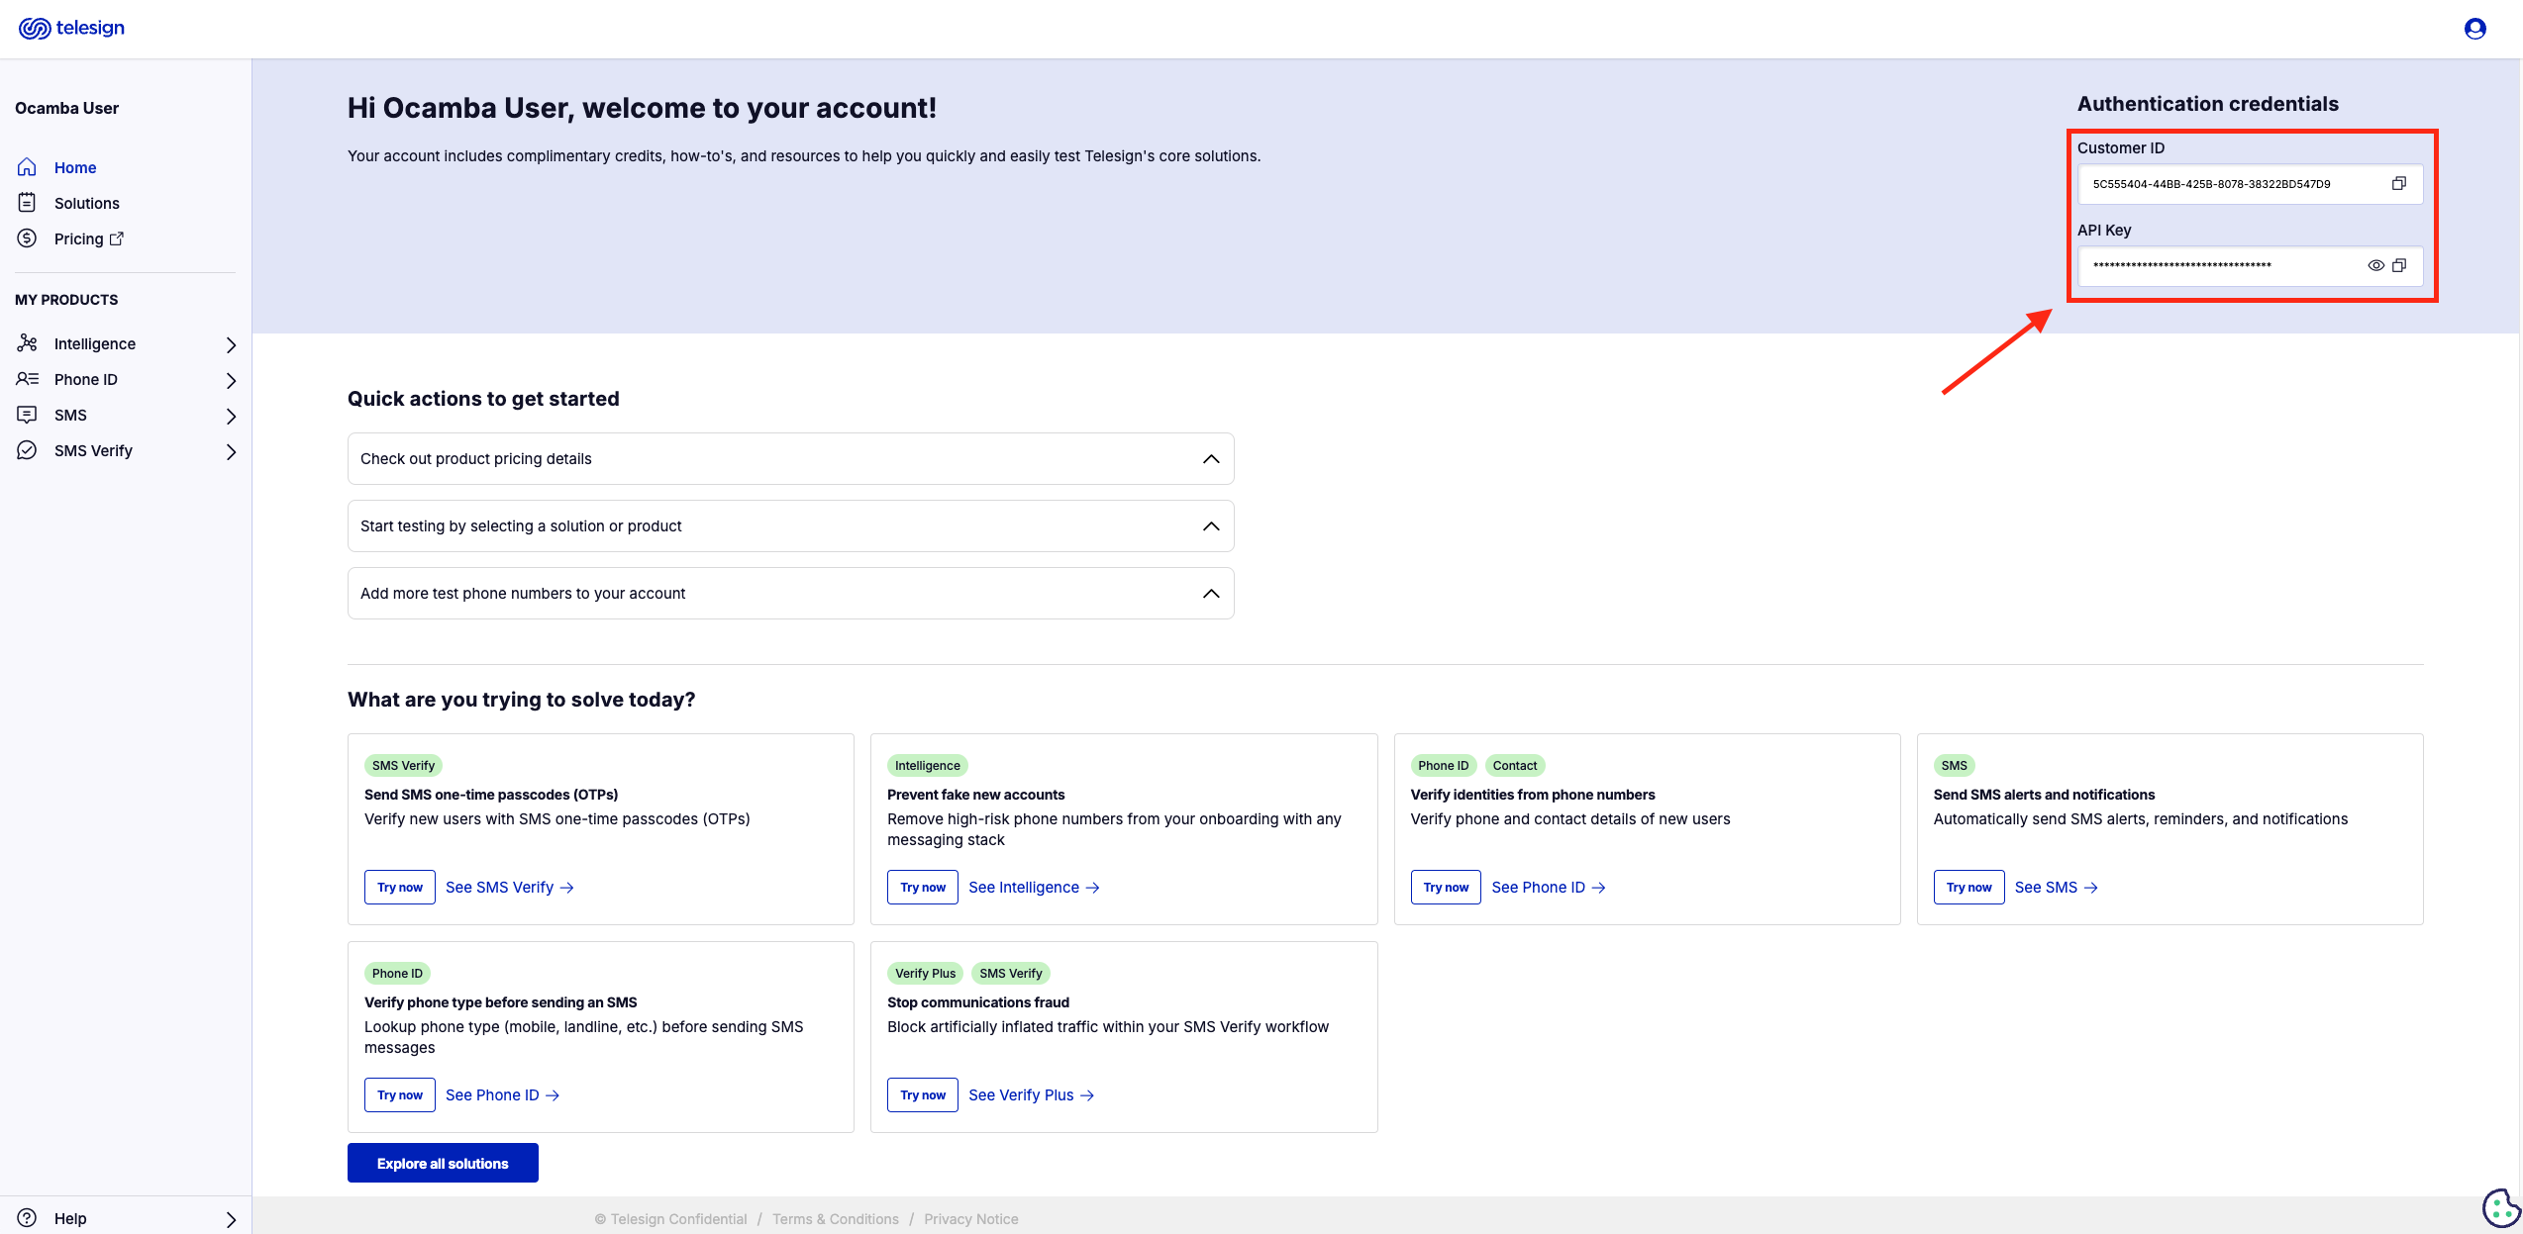
Task: Open cookie preferences icon
Action: (2500, 1208)
